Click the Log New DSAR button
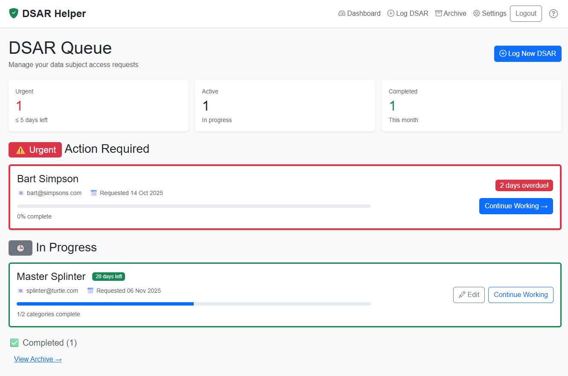 527,53
